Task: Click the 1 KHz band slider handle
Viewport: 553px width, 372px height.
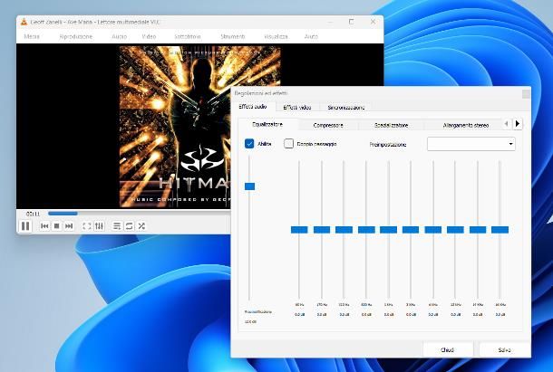Action: [388, 230]
